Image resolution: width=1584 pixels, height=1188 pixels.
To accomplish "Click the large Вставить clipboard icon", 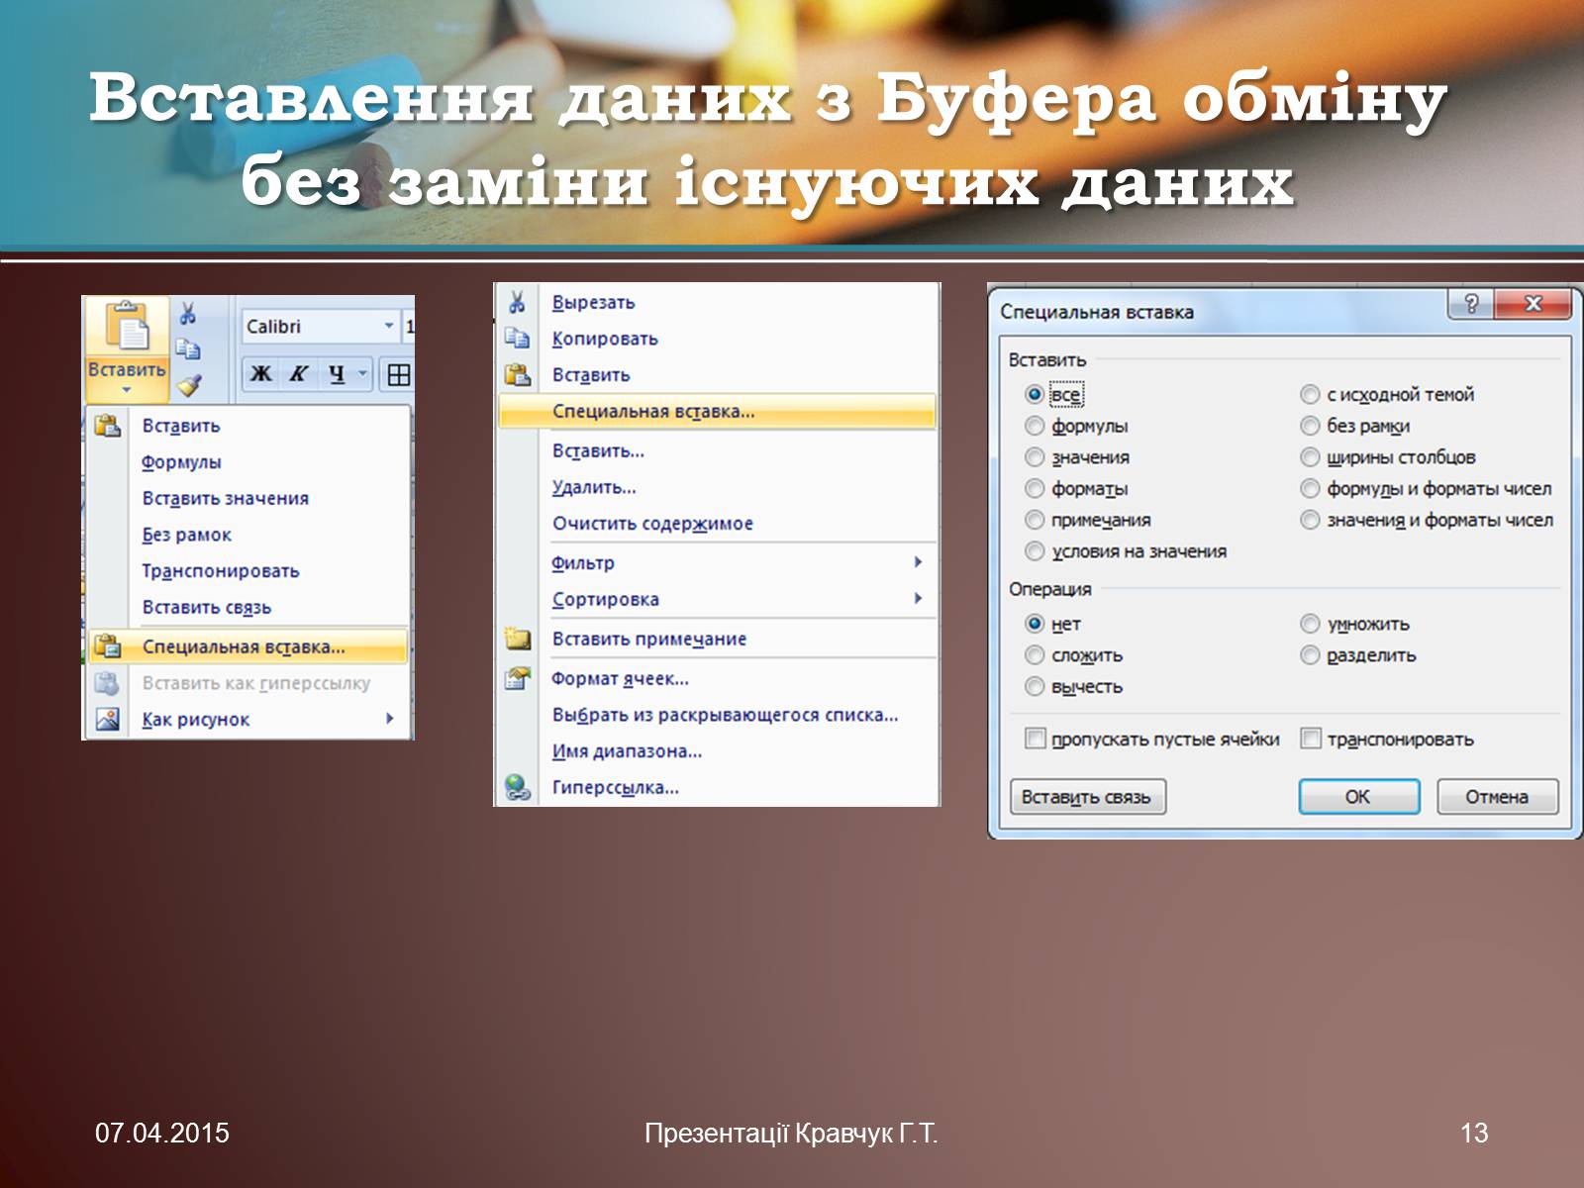I will pos(128,328).
